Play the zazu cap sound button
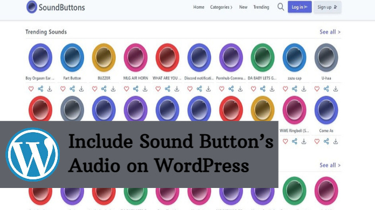 294,57
